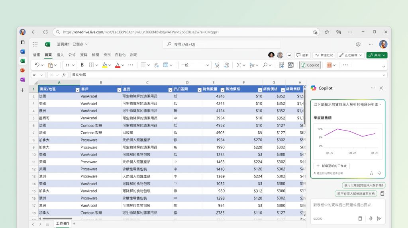Expand the name box dropdown A1
Viewport: 408px width, 228px height.
pos(41,75)
